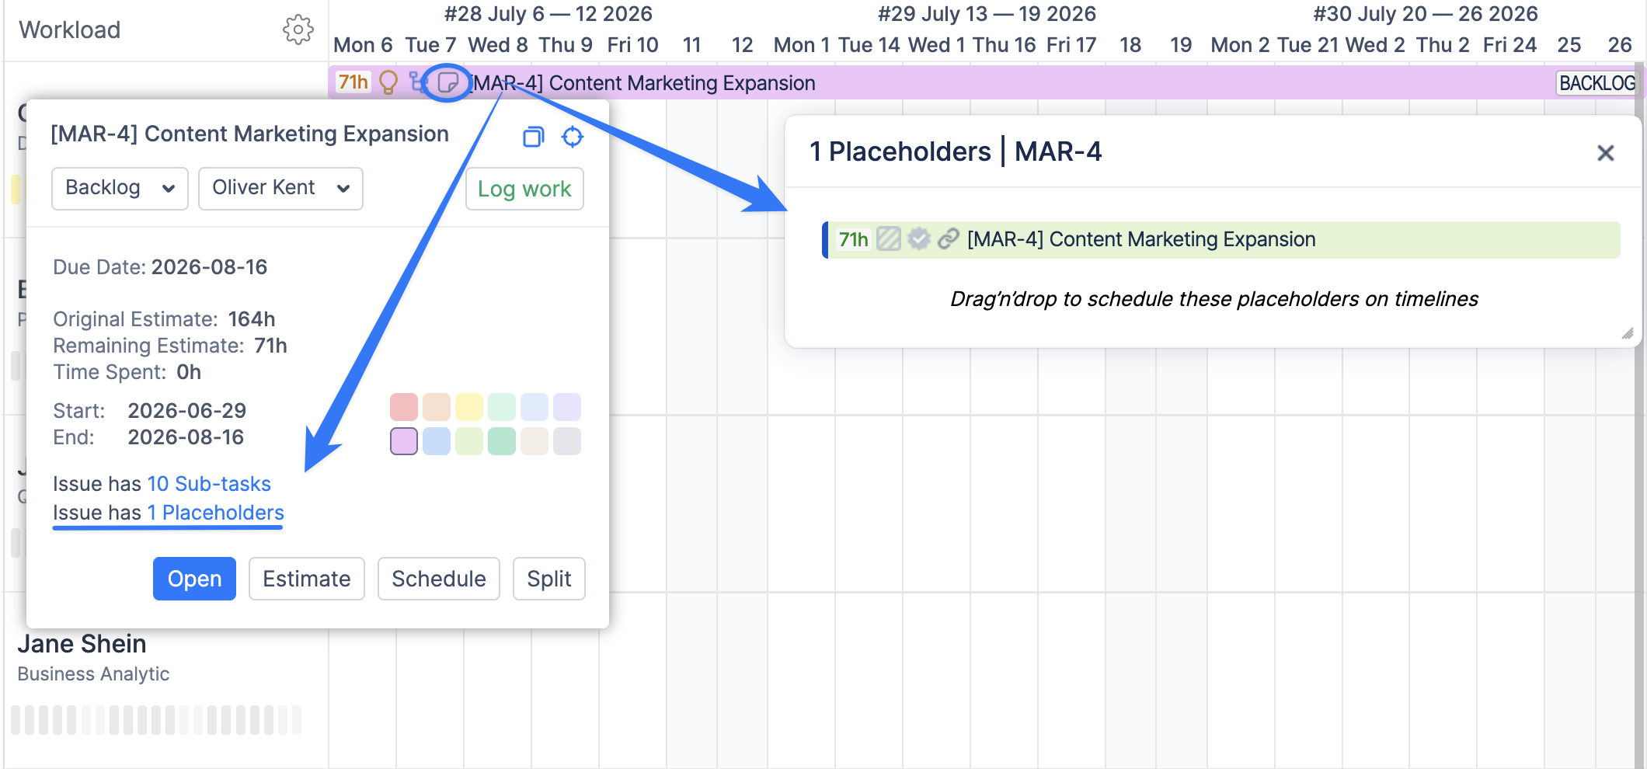Click the sub-tasks hierarchy icon on MAR-4 bar
The image size is (1647, 769).
[x=419, y=82]
